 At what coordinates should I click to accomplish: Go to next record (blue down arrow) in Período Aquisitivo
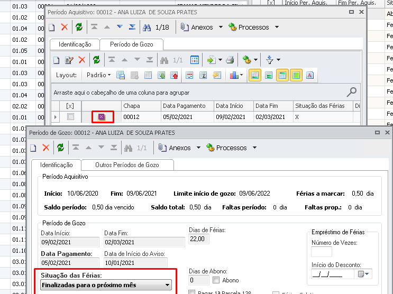click(x=120, y=27)
